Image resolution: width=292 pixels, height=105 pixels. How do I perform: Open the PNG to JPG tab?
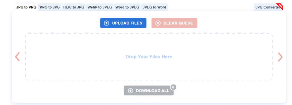50,7
